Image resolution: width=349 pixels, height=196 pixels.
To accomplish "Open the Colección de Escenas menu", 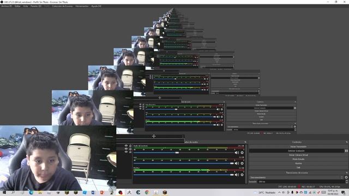I will [62, 6].
